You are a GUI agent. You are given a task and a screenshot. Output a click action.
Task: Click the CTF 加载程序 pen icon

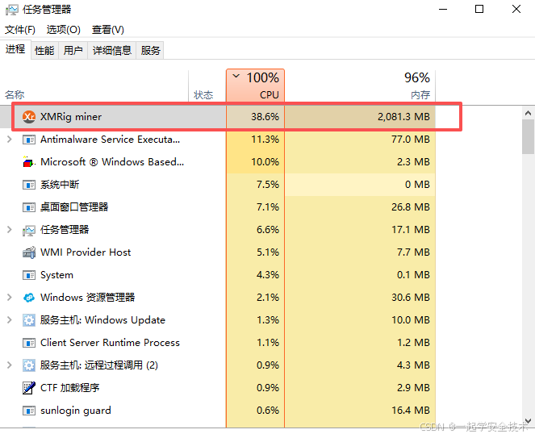pyautogui.click(x=29, y=388)
